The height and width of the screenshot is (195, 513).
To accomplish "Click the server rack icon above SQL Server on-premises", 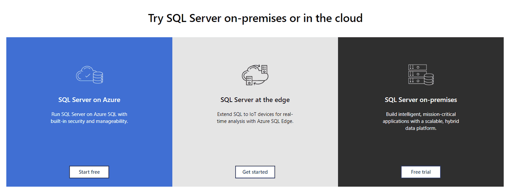I will (420, 74).
